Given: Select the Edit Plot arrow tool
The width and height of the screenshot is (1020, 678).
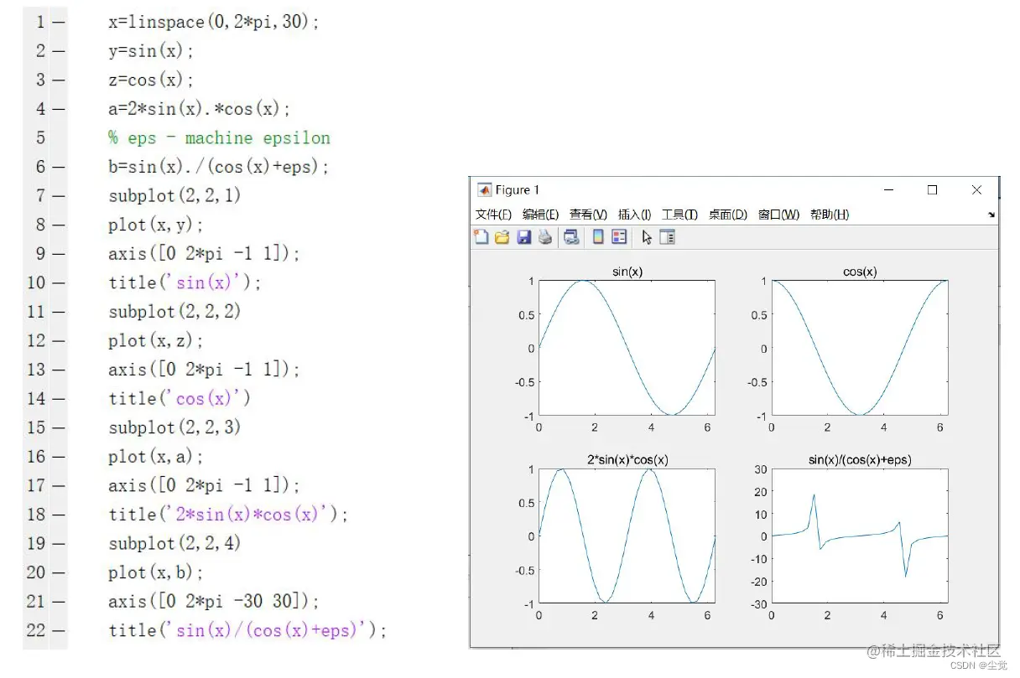Looking at the screenshot, I should (x=647, y=237).
